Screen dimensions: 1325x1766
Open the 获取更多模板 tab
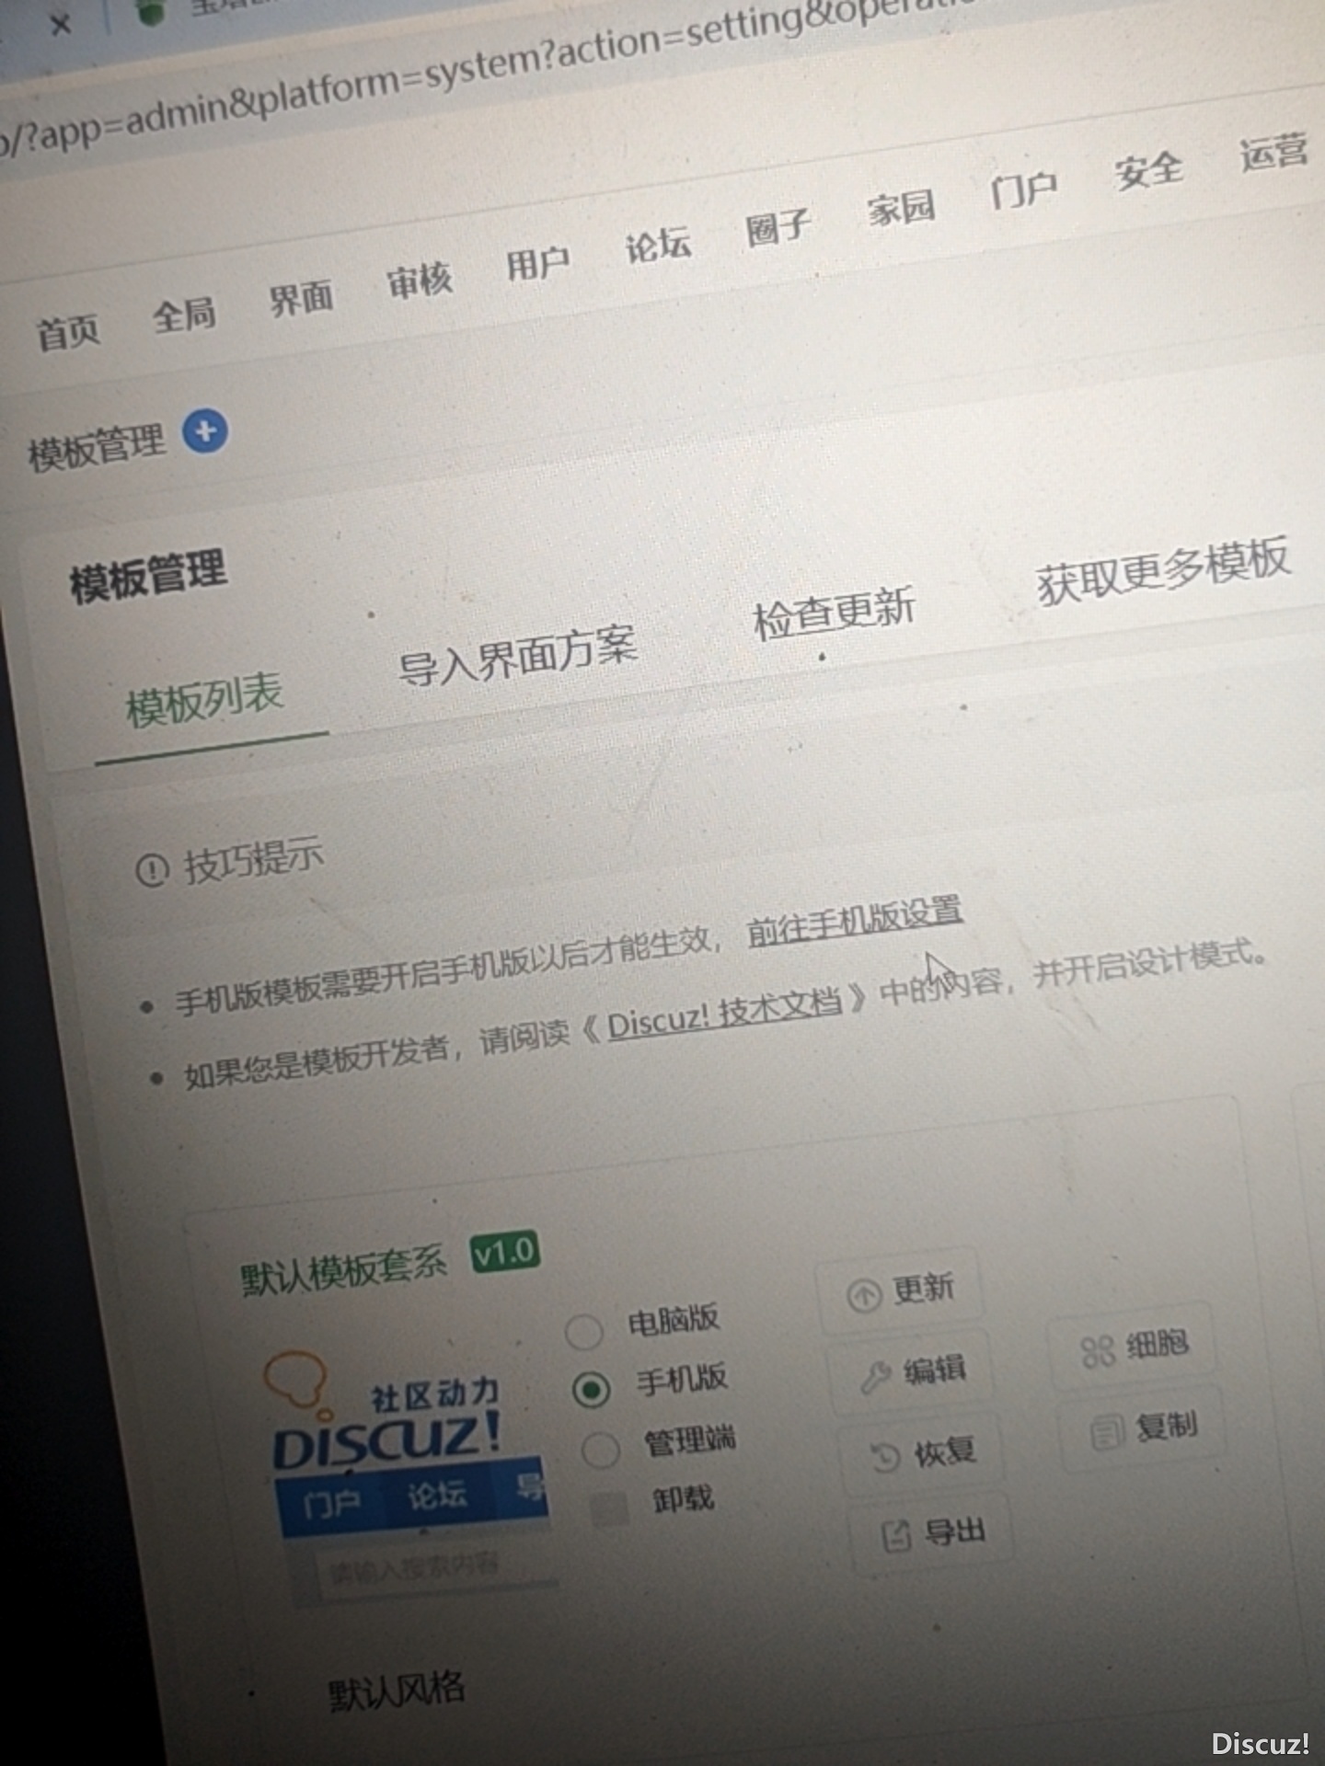[x=1162, y=570]
